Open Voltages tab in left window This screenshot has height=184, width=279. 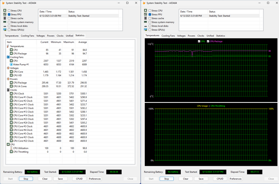pyautogui.click(x=41, y=36)
